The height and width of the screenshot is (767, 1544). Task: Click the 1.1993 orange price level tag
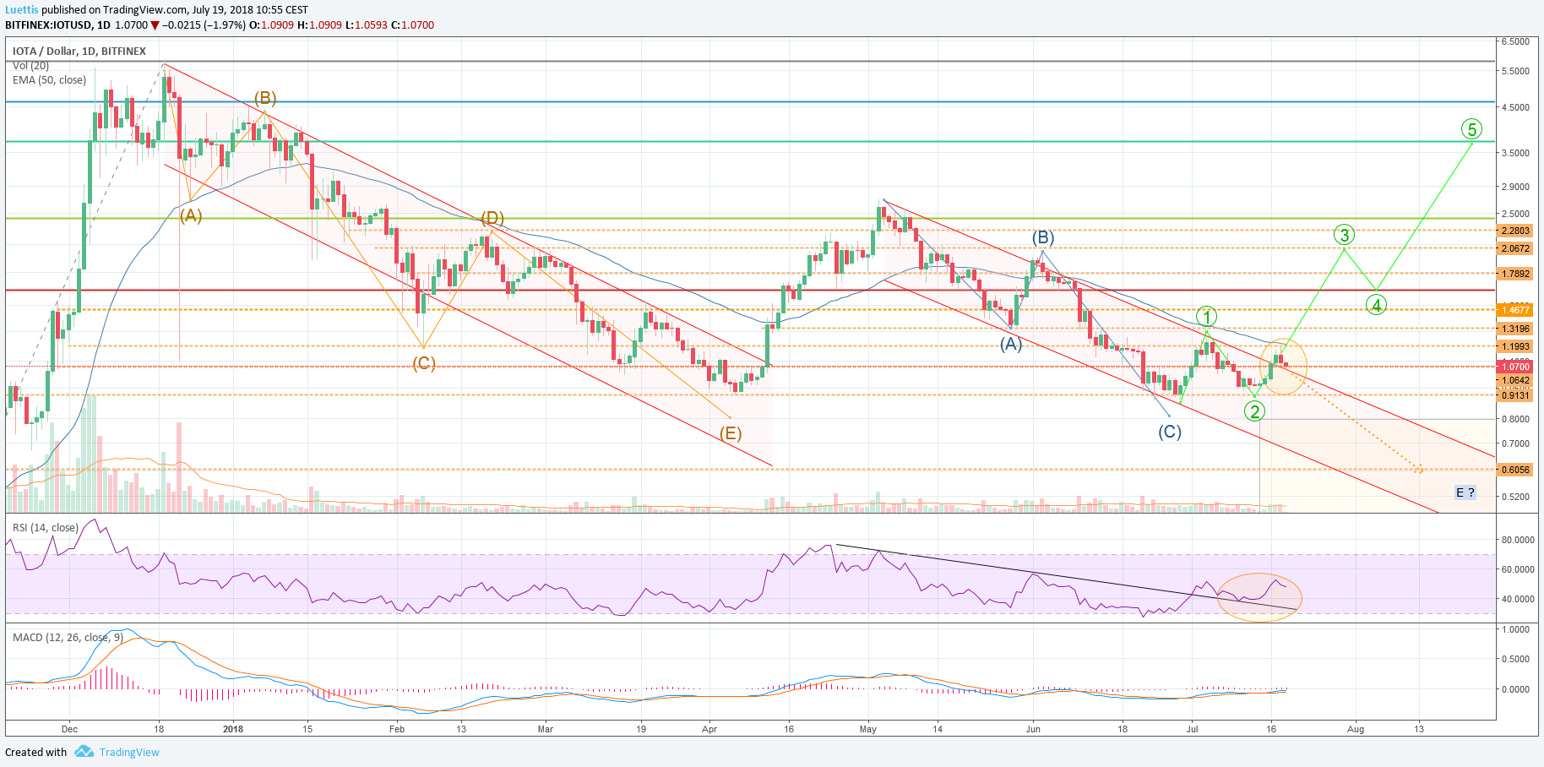tap(1515, 346)
